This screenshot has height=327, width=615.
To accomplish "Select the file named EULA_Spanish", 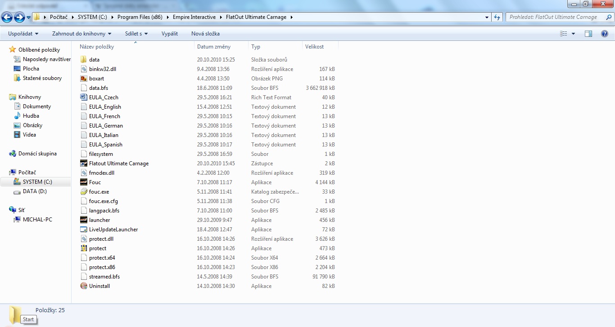I will [x=106, y=145].
